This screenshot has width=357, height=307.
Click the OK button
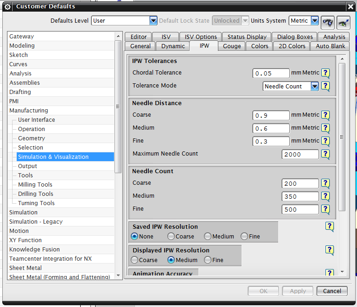point(263,291)
